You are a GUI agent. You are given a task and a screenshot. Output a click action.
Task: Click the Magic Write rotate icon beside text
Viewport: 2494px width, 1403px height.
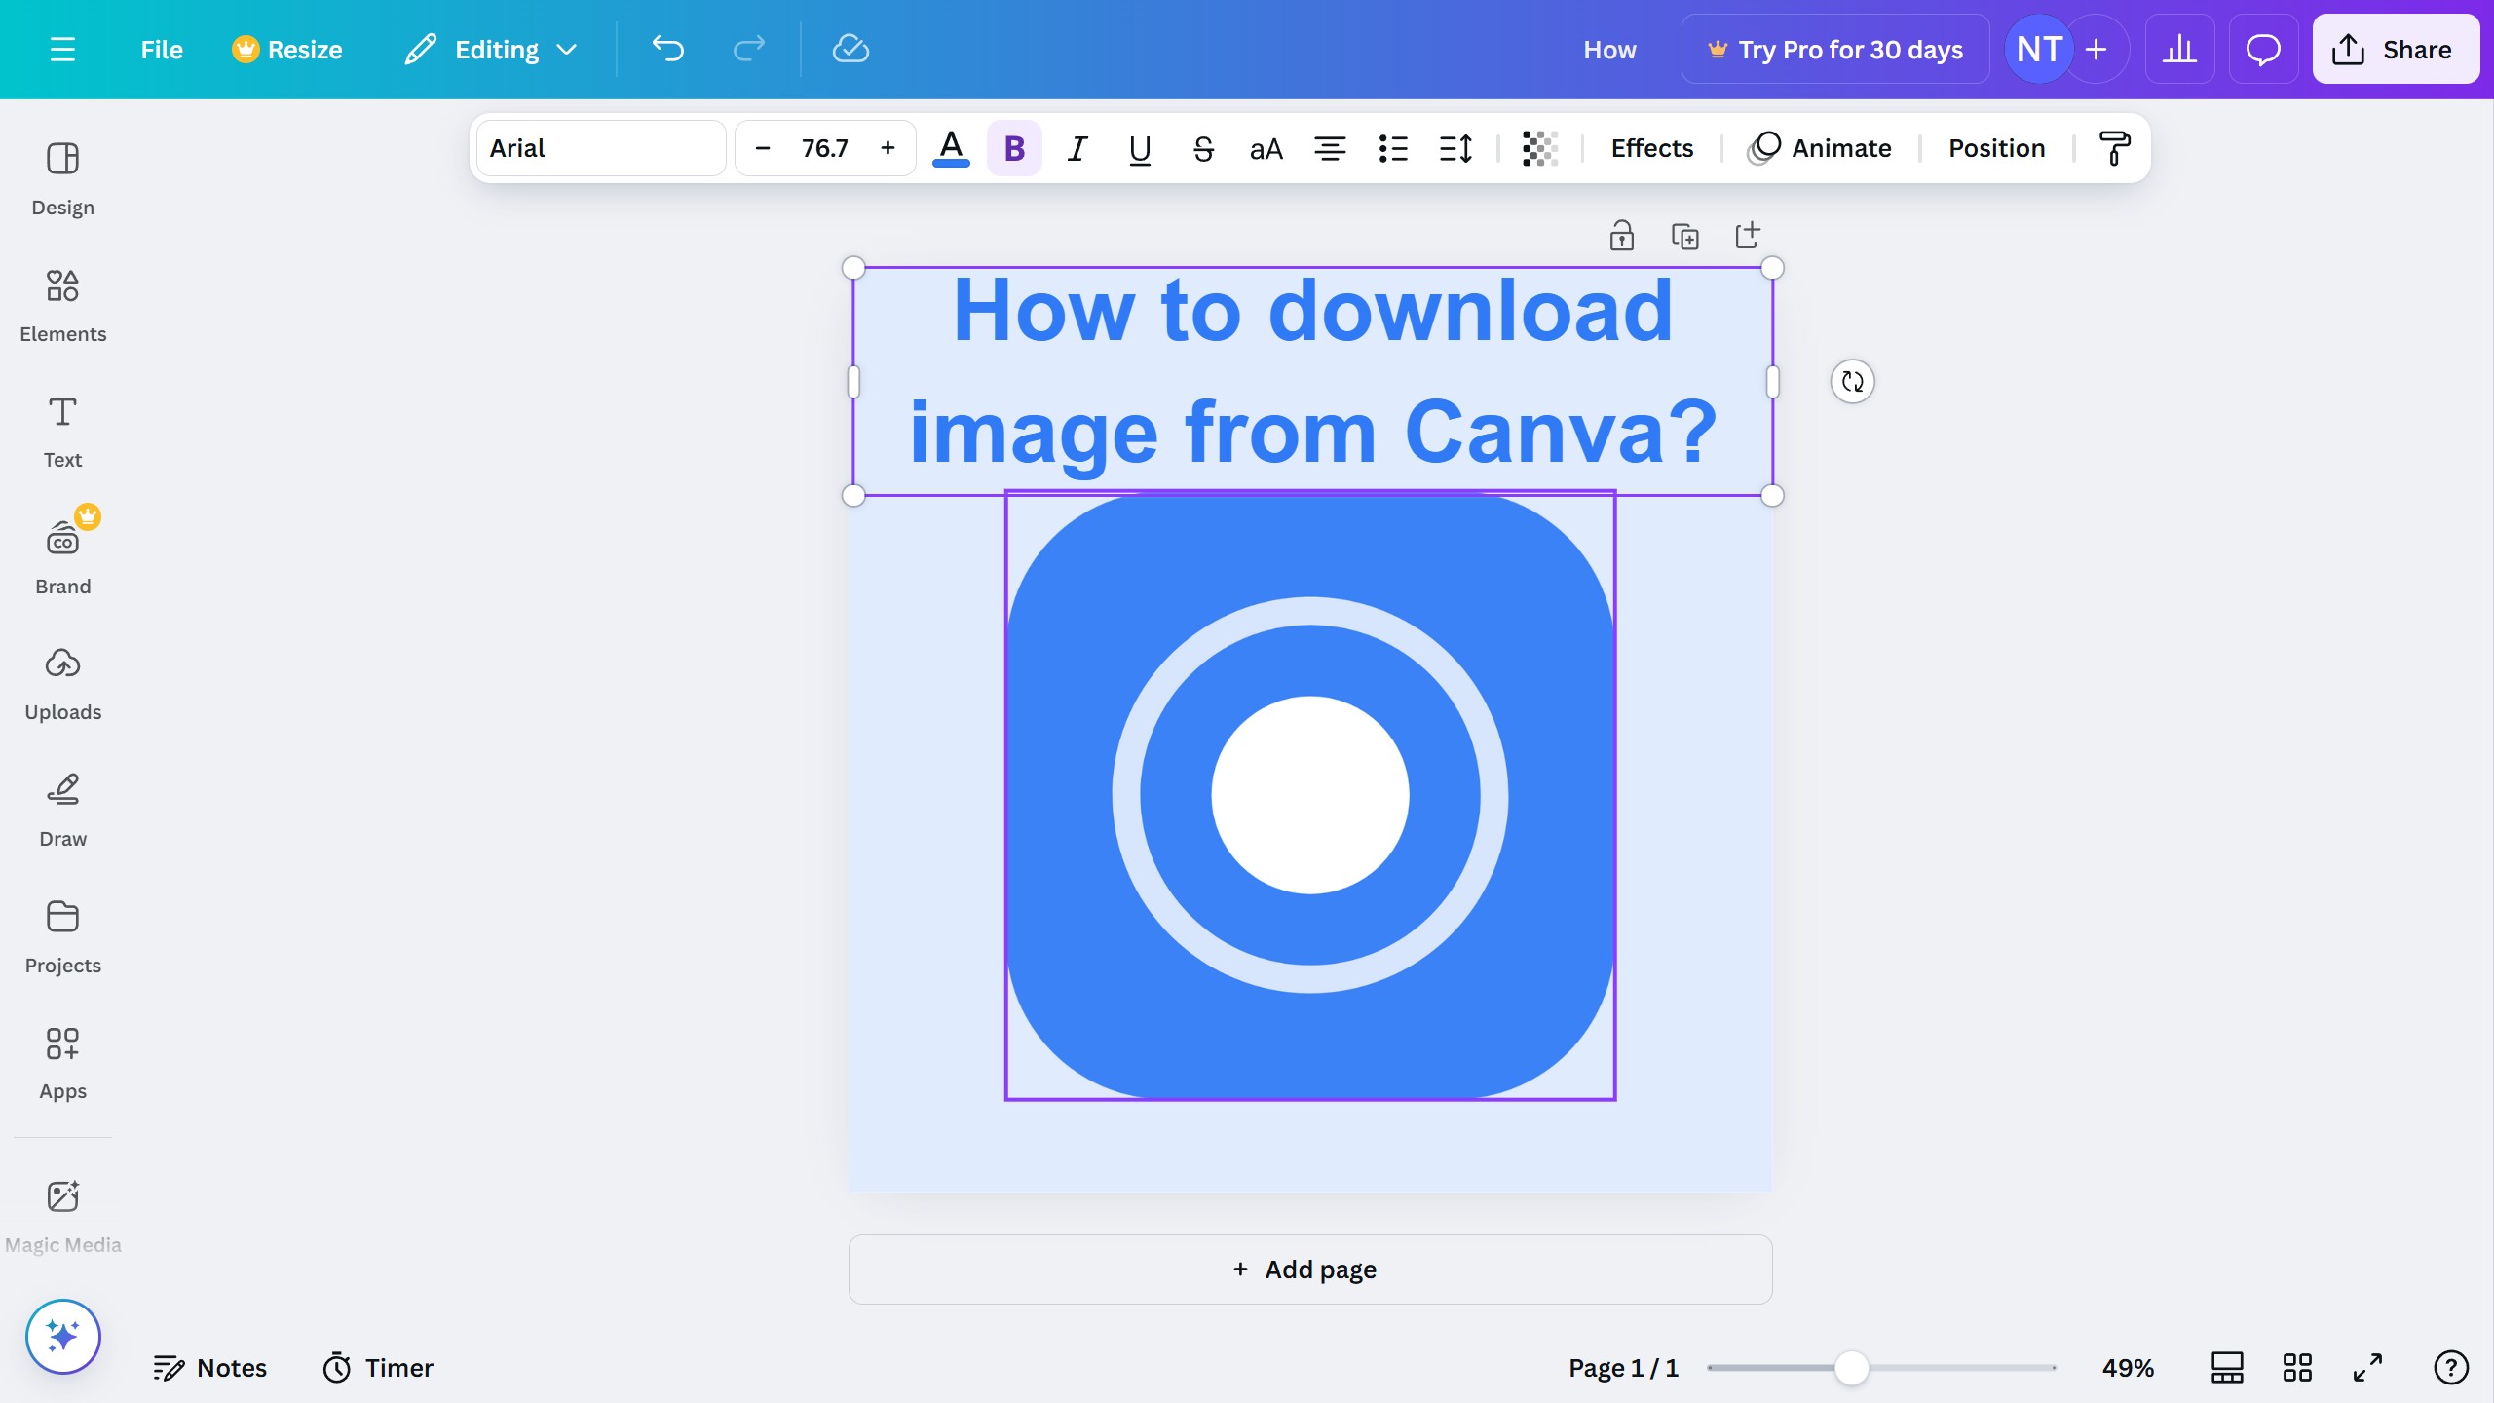pyautogui.click(x=1852, y=382)
